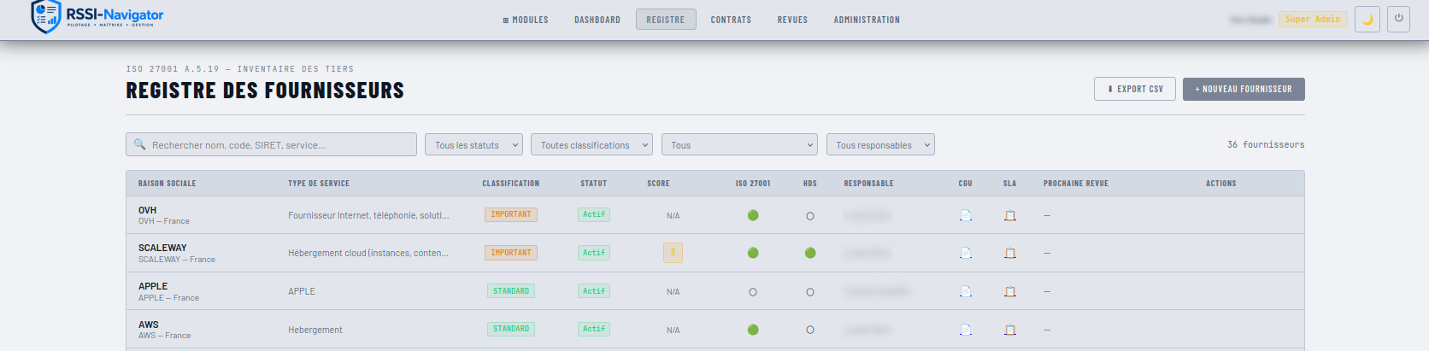Click HDS empty circle for AWS
This screenshot has height=351, width=1429.
click(810, 330)
